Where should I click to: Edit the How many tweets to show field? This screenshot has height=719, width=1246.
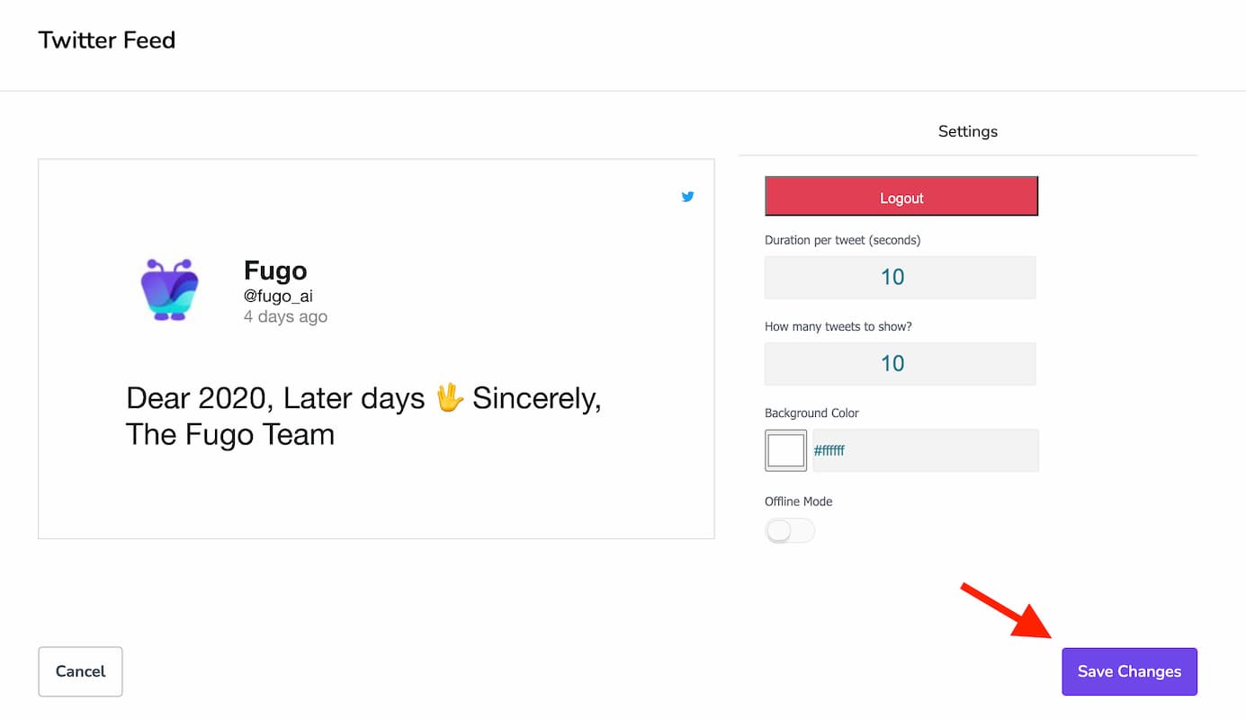coord(901,363)
